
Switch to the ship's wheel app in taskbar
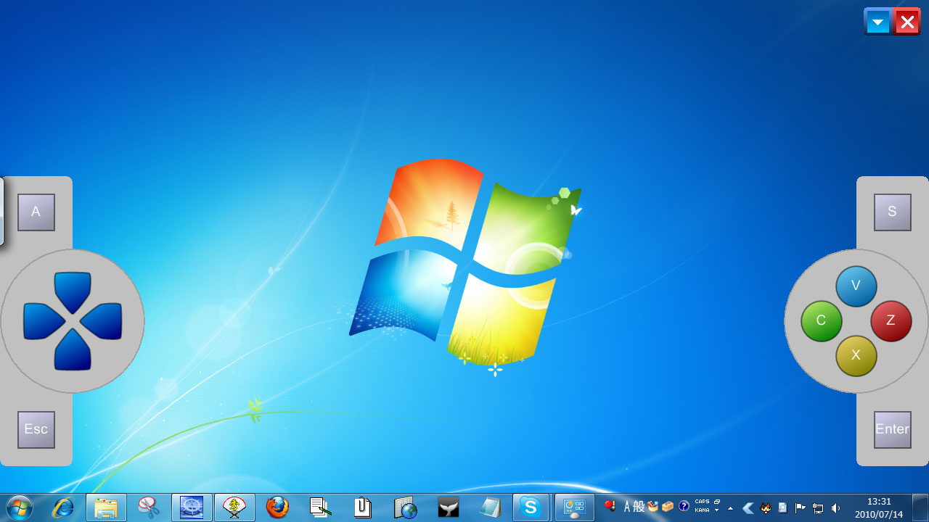point(192,507)
